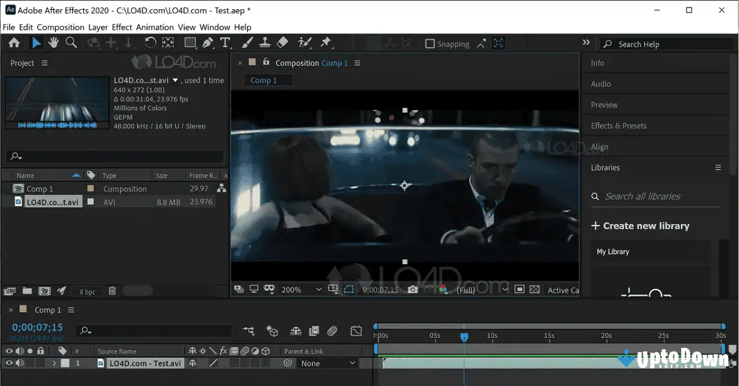Activate the Type tool
Viewport: 739px width, 386px height.
pos(226,42)
